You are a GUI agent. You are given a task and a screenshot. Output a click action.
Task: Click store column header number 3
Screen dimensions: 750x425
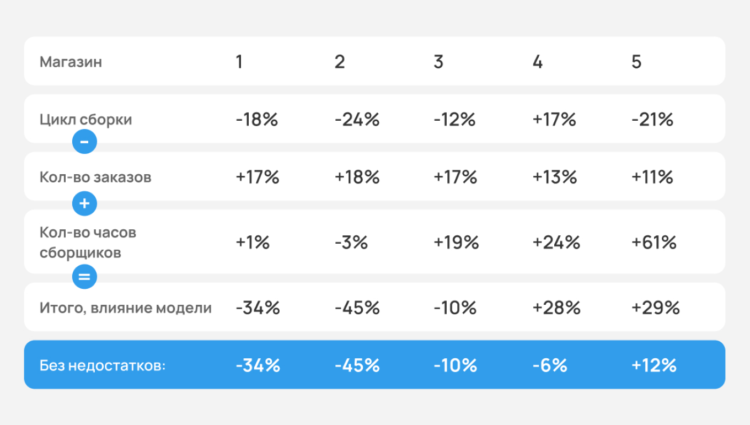click(x=438, y=62)
